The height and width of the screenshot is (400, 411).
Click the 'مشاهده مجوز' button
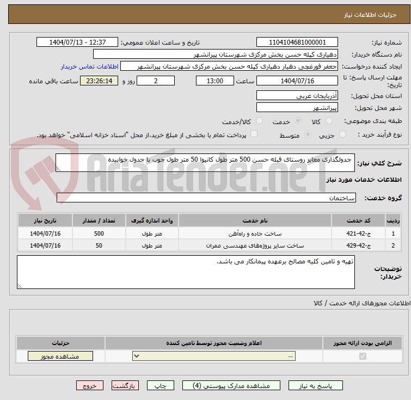tap(60, 356)
